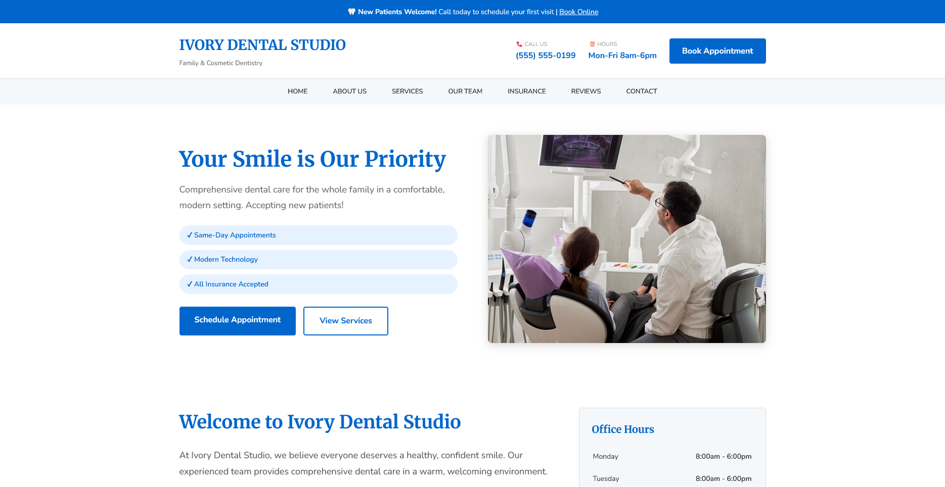
Task: Open the SERVICES navigation menu
Action: click(x=407, y=91)
